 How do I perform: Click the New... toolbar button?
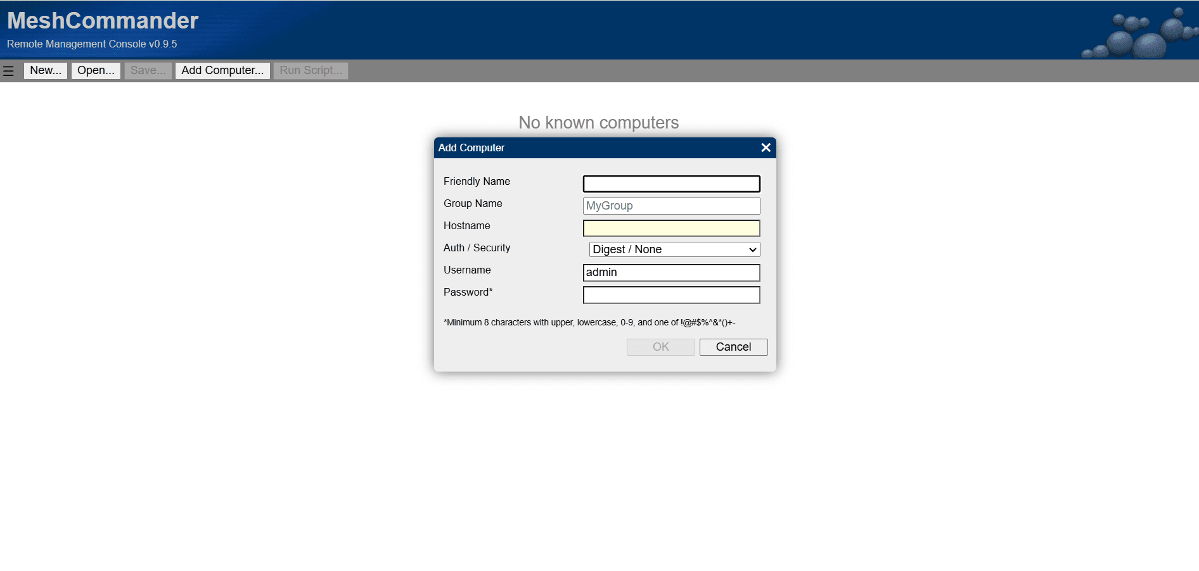point(45,70)
